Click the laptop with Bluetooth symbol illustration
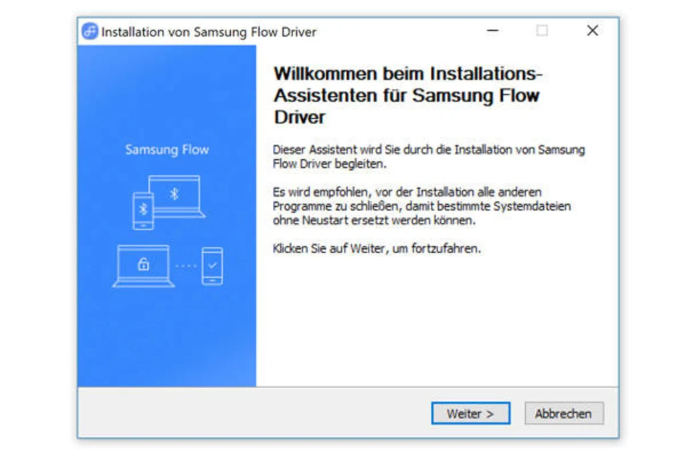The image size is (685, 457). pyautogui.click(x=177, y=196)
